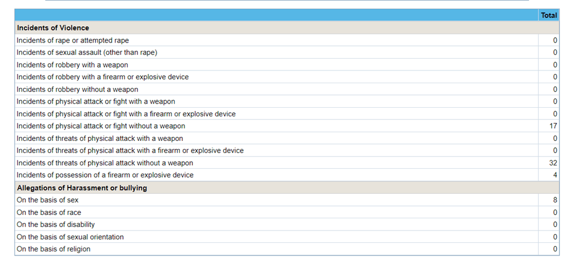Screen dimensions: 568x262
Task: Select threats of physical attack with a weapon label
Action: (100, 139)
